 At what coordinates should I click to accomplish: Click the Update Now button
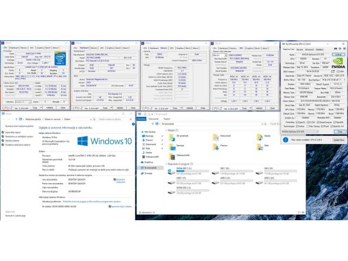tap(339, 140)
